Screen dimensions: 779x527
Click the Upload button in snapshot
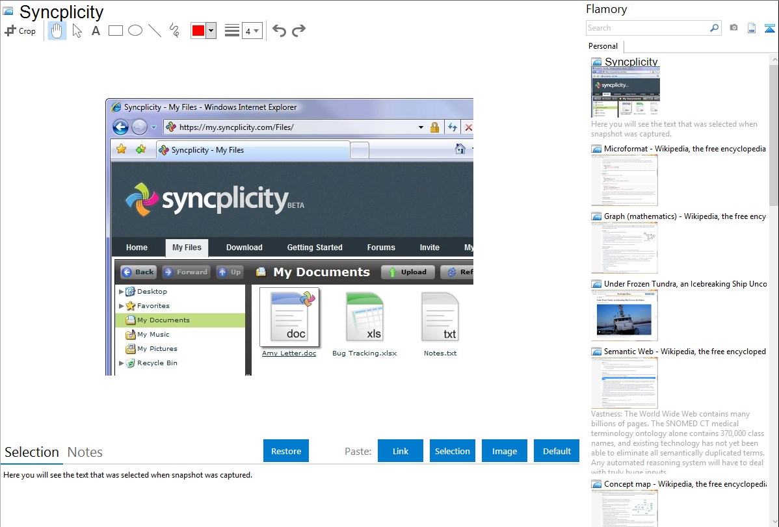[408, 272]
